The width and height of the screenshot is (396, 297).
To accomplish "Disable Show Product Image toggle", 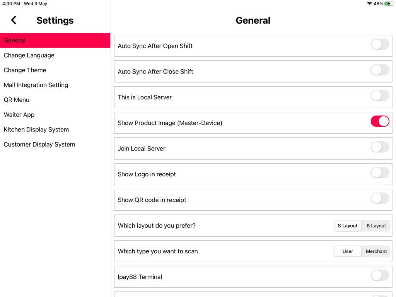I will (380, 121).
